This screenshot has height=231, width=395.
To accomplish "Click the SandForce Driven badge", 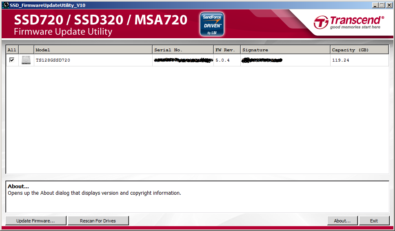I will (212, 24).
